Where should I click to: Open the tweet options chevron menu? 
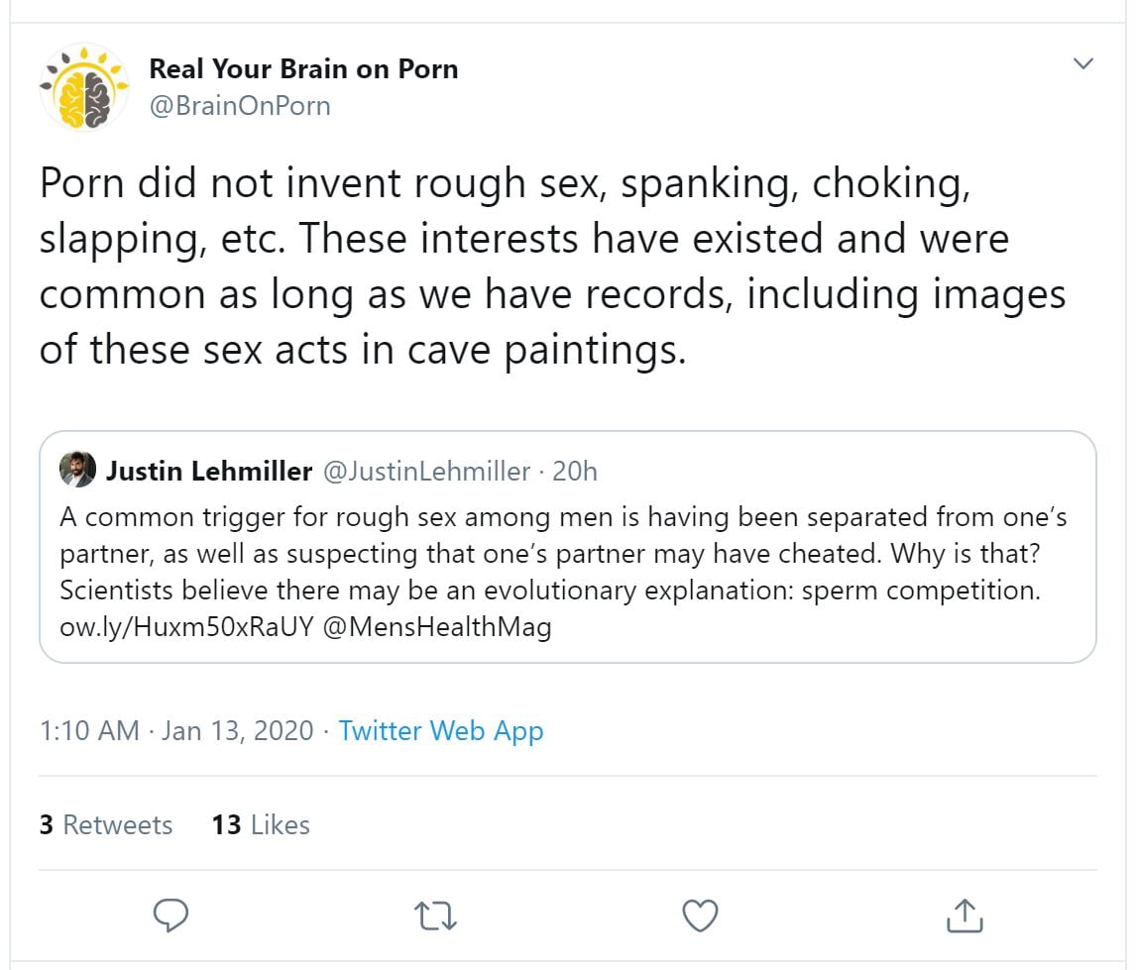point(1083,64)
